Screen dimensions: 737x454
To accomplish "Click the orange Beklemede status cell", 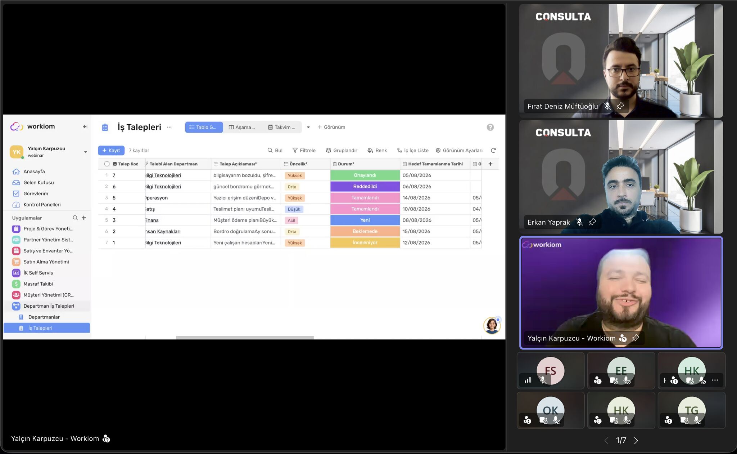I will click(365, 231).
